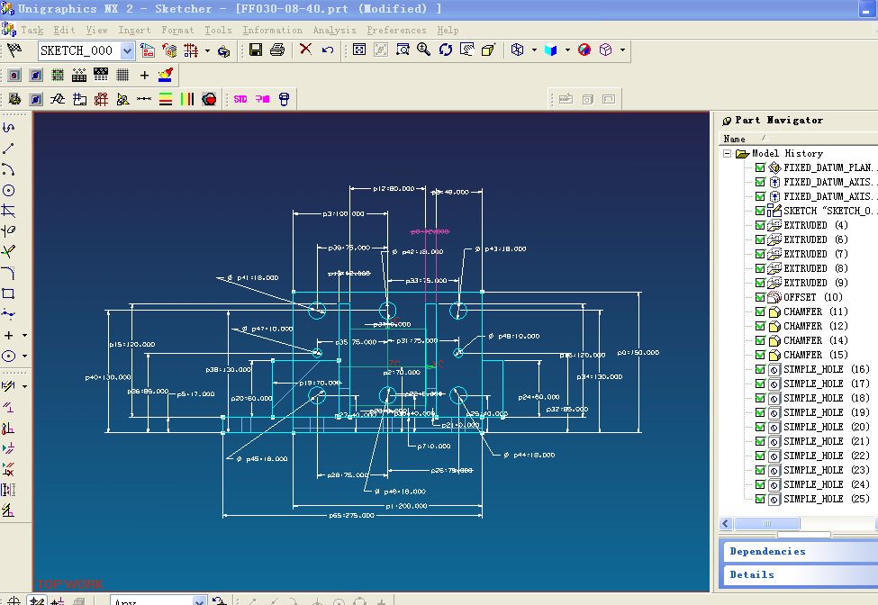
Task: Uncheck the CHAMFER (11) feature checkbox
Action: (760, 312)
